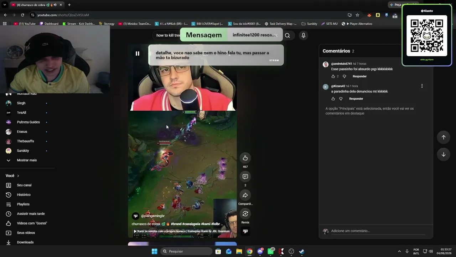
Task: Open Discord from the taskbar
Action: click(x=260, y=251)
